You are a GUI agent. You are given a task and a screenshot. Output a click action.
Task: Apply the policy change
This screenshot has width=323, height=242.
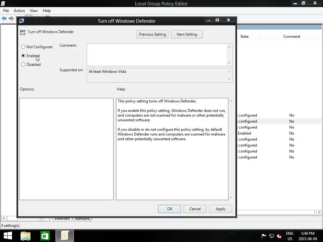tap(220, 209)
